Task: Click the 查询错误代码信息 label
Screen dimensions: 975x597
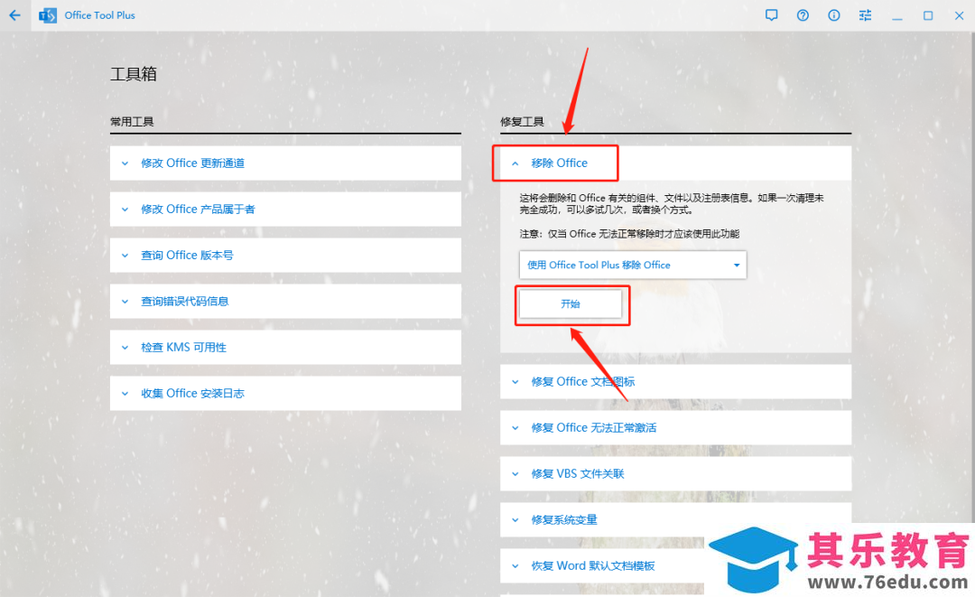Action: tap(185, 301)
